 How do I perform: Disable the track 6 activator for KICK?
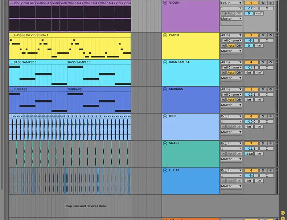251,116
